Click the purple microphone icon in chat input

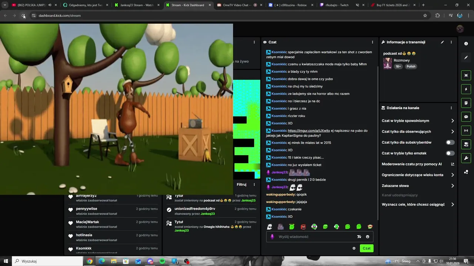point(272,237)
